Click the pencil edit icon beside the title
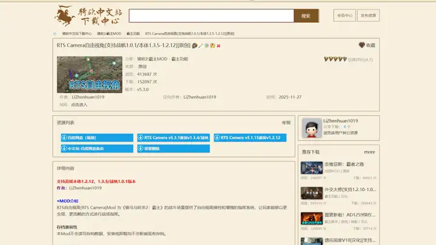436x245 pixels. (x=201, y=45)
